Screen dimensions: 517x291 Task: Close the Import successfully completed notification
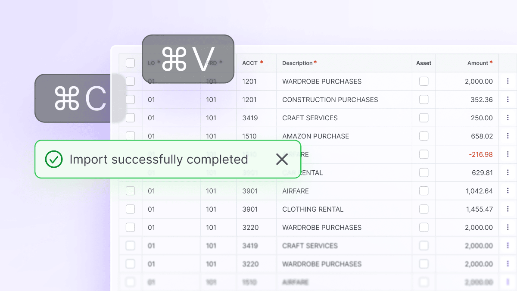point(282,160)
